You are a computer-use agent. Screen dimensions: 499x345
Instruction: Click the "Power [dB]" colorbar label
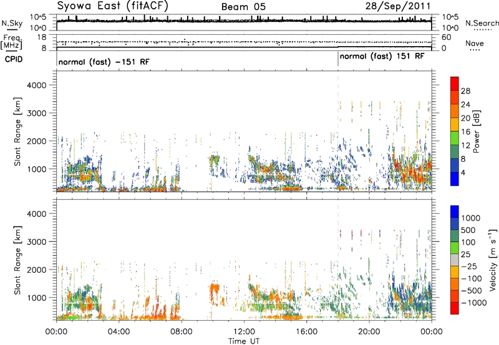coord(476,131)
